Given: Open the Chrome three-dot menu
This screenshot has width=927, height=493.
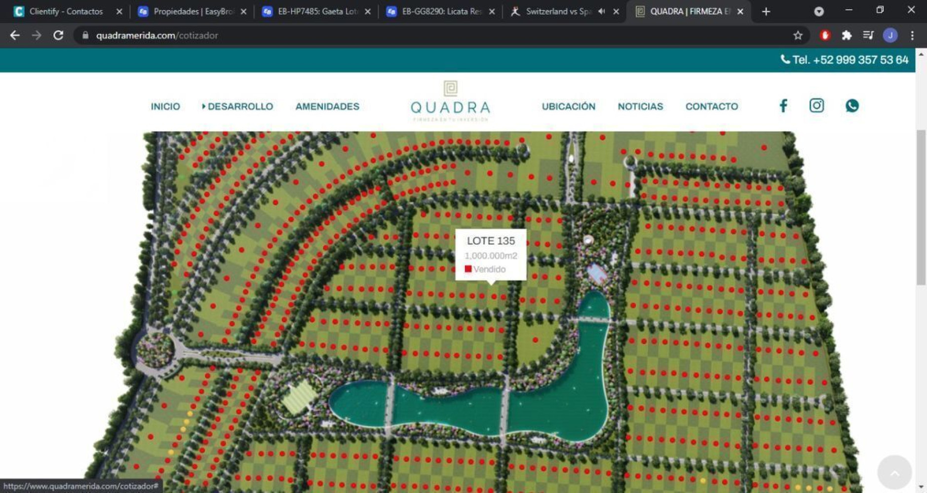Looking at the screenshot, I should [912, 35].
